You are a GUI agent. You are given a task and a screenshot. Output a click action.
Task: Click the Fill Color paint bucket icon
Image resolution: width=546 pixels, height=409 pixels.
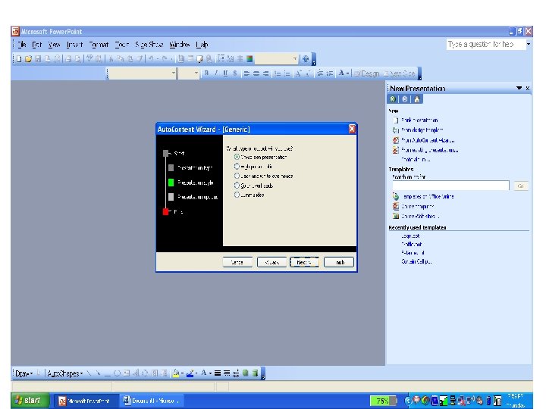[x=176, y=373]
